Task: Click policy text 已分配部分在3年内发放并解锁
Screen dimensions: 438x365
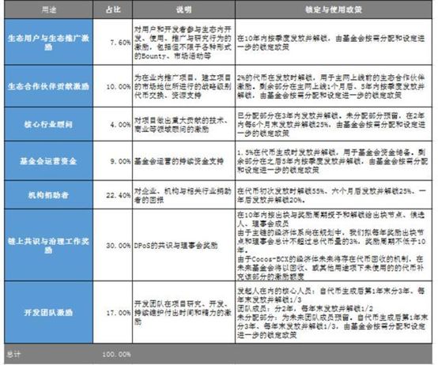Action: click(x=334, y=124)
